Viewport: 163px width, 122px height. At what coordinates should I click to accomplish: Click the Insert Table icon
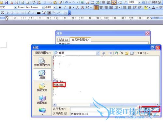[x=93, y=2]
